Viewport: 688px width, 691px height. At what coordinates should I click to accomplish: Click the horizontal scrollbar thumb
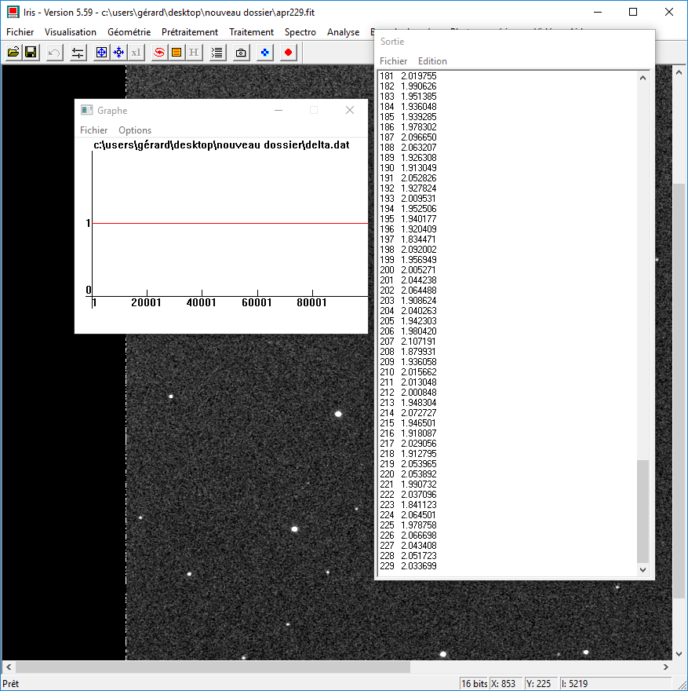click(x=213, y=667)
